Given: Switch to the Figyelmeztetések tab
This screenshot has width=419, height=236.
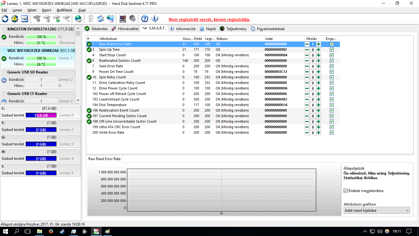Looking at the screenshot, I should tap(268, 29).
